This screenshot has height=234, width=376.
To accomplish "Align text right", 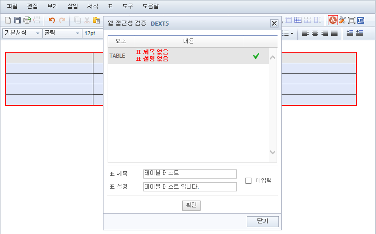I will click(325, 33).
